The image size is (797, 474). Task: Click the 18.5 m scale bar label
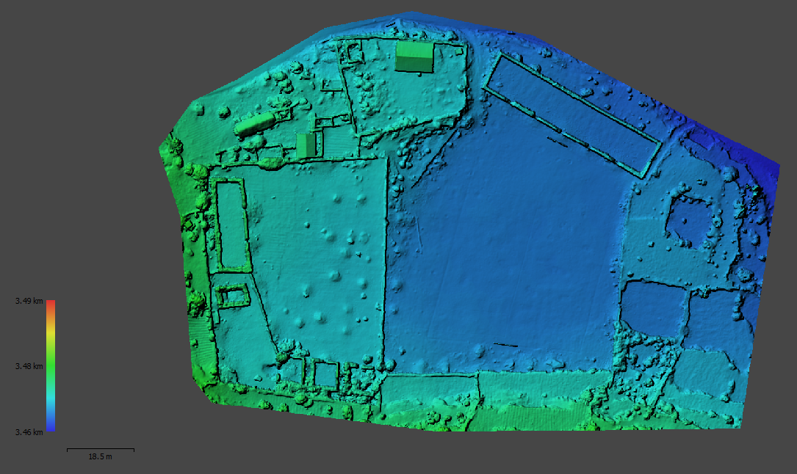click(100, 456)
